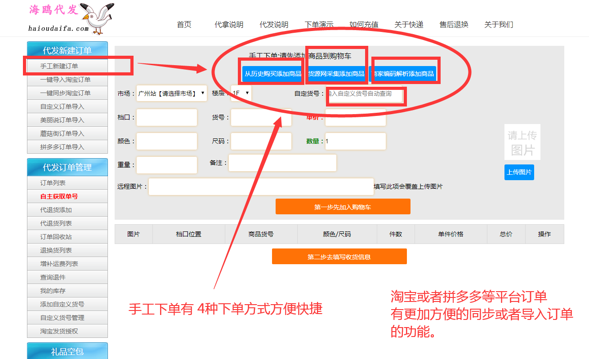
Task: Focus the 自定货号 input field
Action: point(365,94)
